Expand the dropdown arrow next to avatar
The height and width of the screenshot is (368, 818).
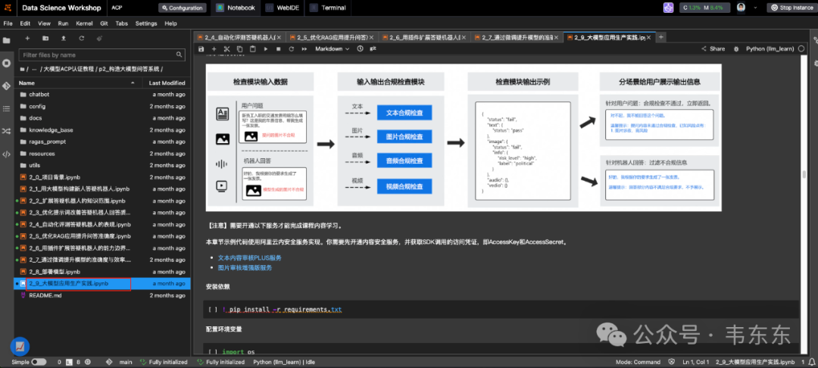pyautogui.click(x=756, y=8)
